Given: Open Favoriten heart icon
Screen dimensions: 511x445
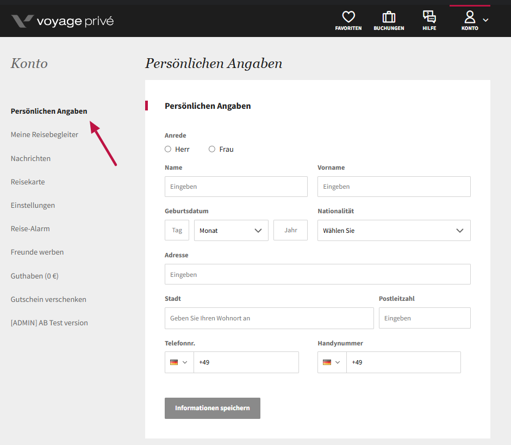Looking at the screenshot, I should (x=348, y=17).
